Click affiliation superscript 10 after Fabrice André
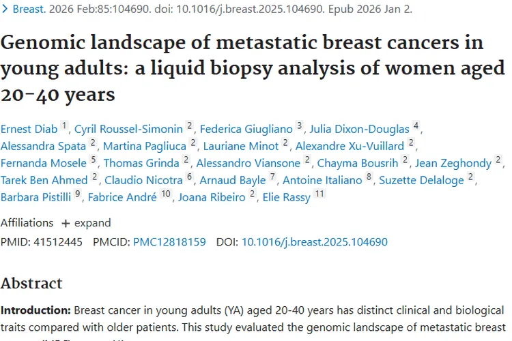The width and height of the screenshot is (512, 341). tap(167, 194)
